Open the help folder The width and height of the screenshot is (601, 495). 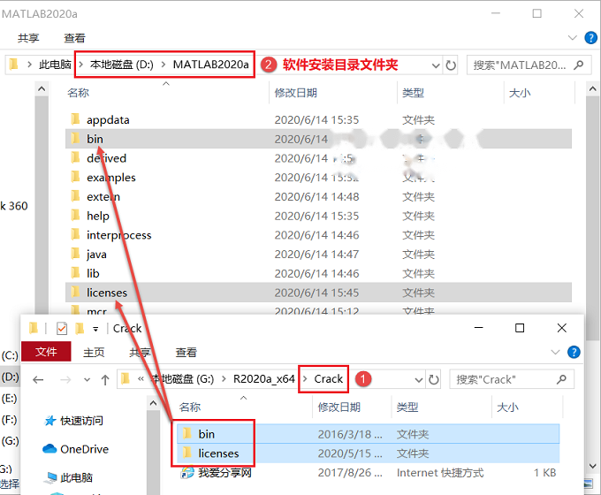[98, 216]
